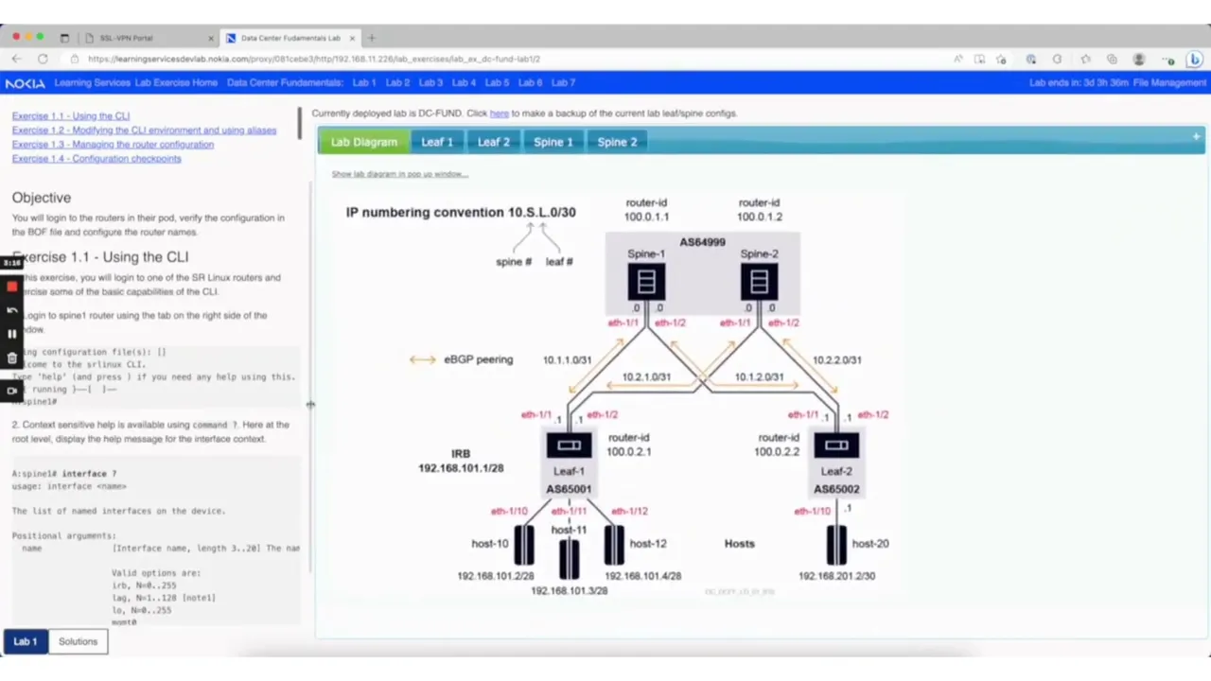
Task: Switch to the Leaf 1 tab
Action: [x=437, y=142]
